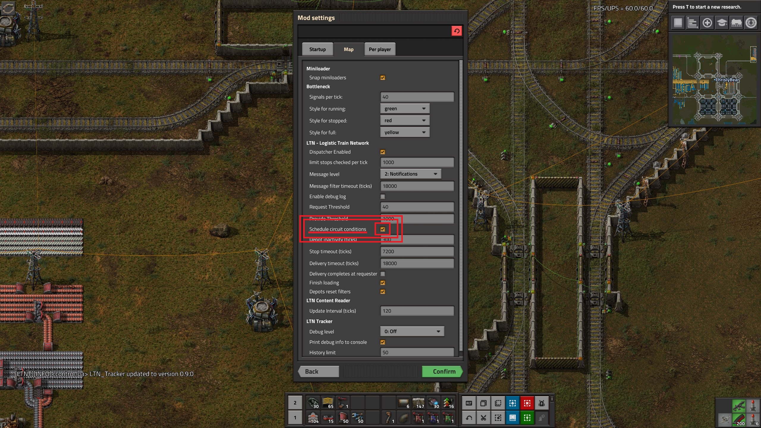Select the blue blueprint book shortcut
761x428 pixels.
(512, 418)
